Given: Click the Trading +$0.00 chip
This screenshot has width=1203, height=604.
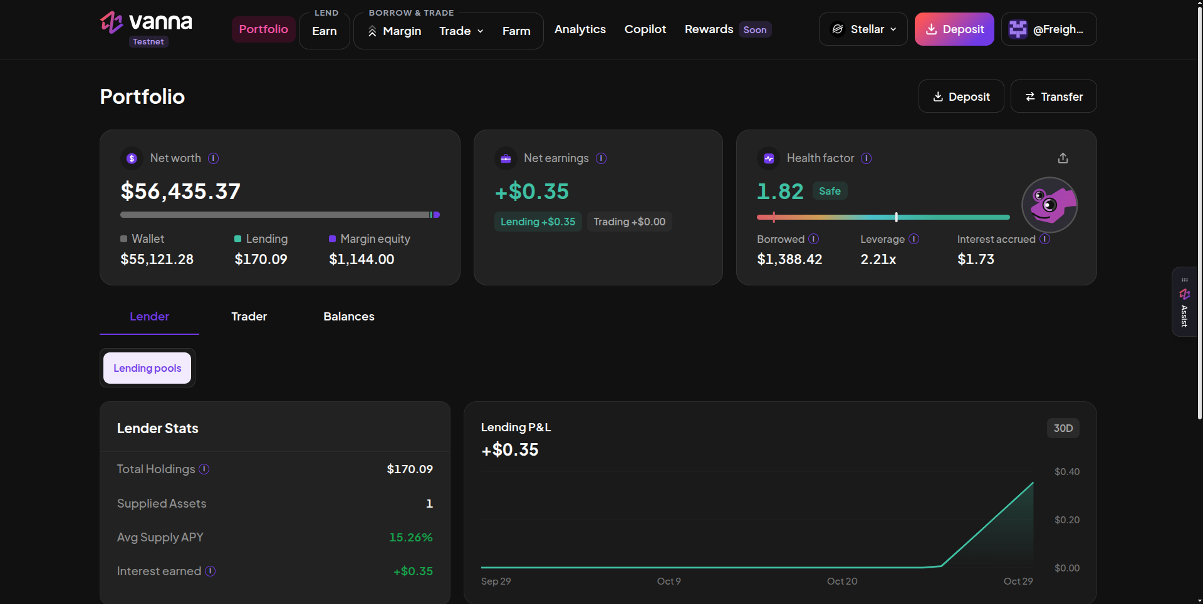Looking at the screenshot, I should pyautogui.click(x=629, y=222).
